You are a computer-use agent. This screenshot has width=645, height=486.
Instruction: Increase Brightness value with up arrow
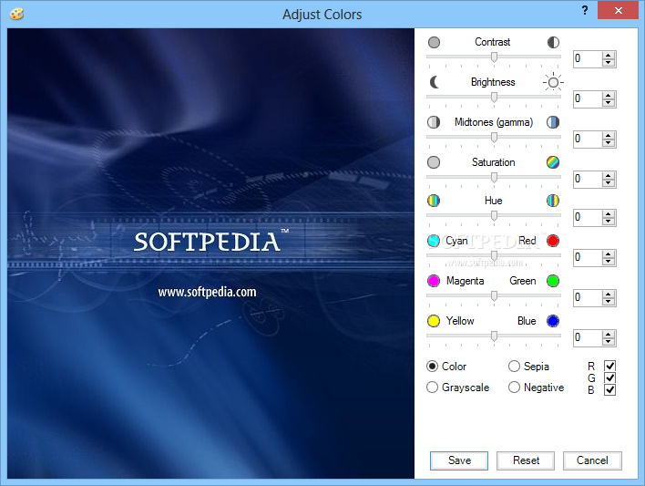point(609,95)
